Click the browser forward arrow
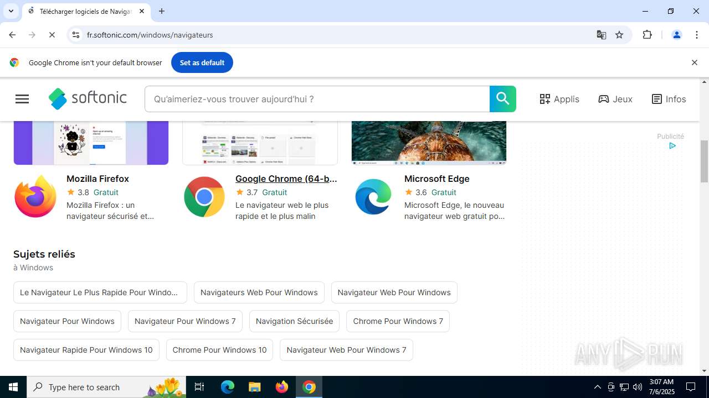The height and width of the screenshot is (398, 709). pyautogui.click(x=32, y=35)
